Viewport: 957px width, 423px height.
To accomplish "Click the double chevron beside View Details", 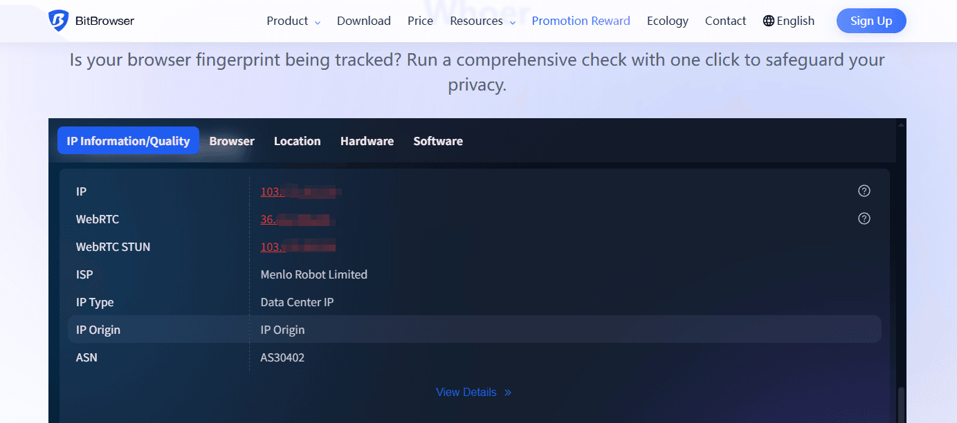I will (x=508, y=393).
